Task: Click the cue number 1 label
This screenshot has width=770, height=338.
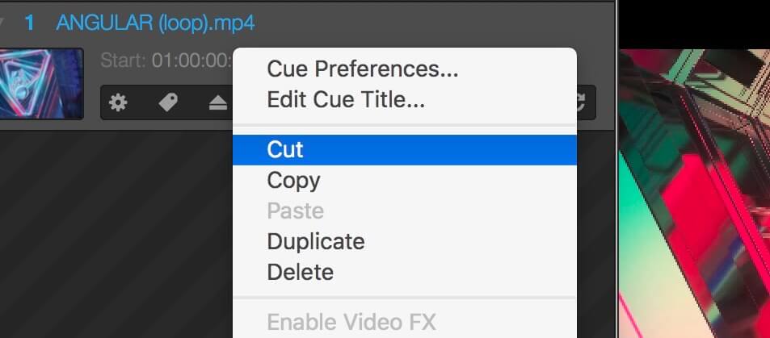Action: 29,23
